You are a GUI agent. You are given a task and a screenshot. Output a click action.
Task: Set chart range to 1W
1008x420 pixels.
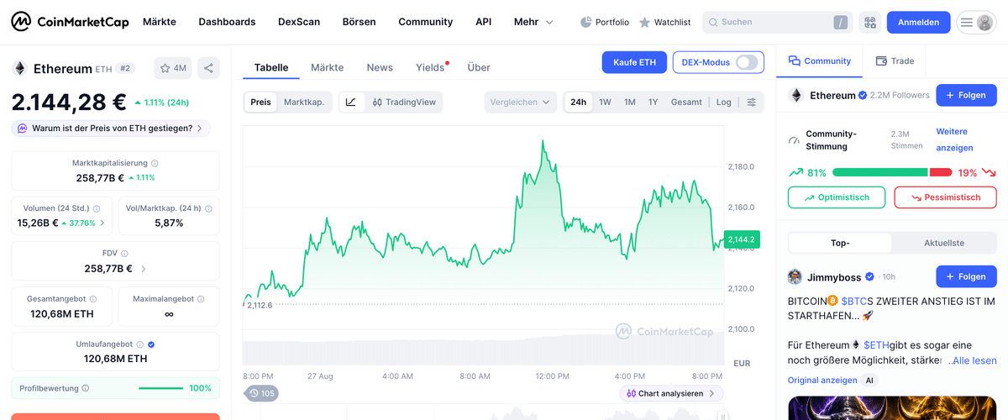(x=605, y=102)
